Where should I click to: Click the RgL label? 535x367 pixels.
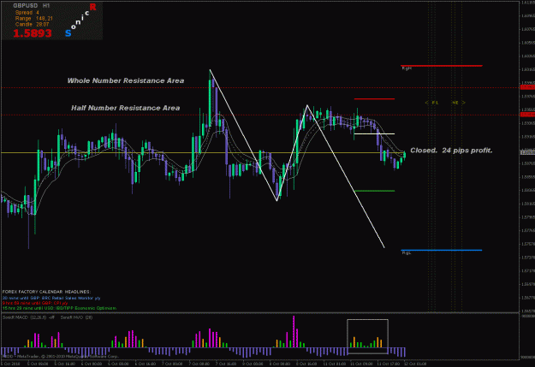(x=407, y=253)
